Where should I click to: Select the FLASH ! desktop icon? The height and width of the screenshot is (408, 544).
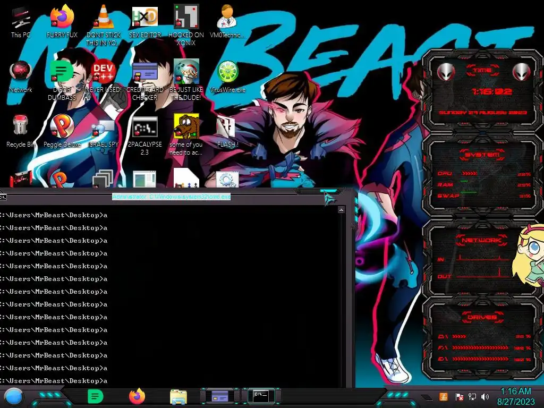[227, 132]
